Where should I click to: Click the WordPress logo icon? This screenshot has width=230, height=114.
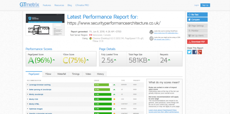pos(151,32)
